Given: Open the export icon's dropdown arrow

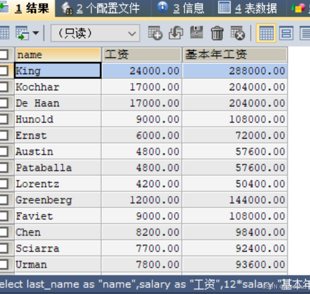Looking at the screenshot, I should (x=36, y=33).
